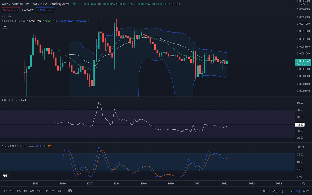Click the TradingView logo watermark icon

coord(5,176)
